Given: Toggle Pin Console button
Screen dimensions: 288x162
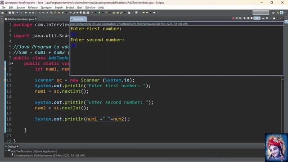Looking at the screenshot, I should pos(263,18).
